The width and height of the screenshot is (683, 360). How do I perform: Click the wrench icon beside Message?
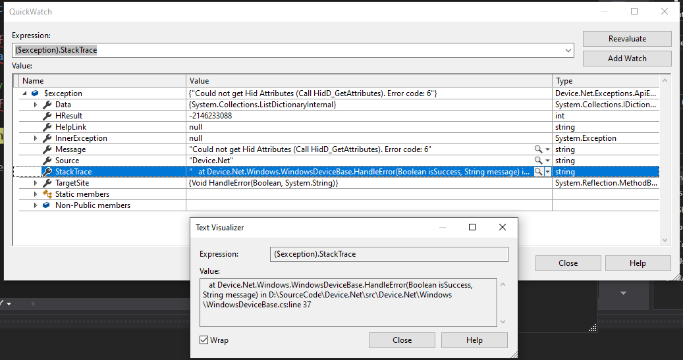[47, 149]
